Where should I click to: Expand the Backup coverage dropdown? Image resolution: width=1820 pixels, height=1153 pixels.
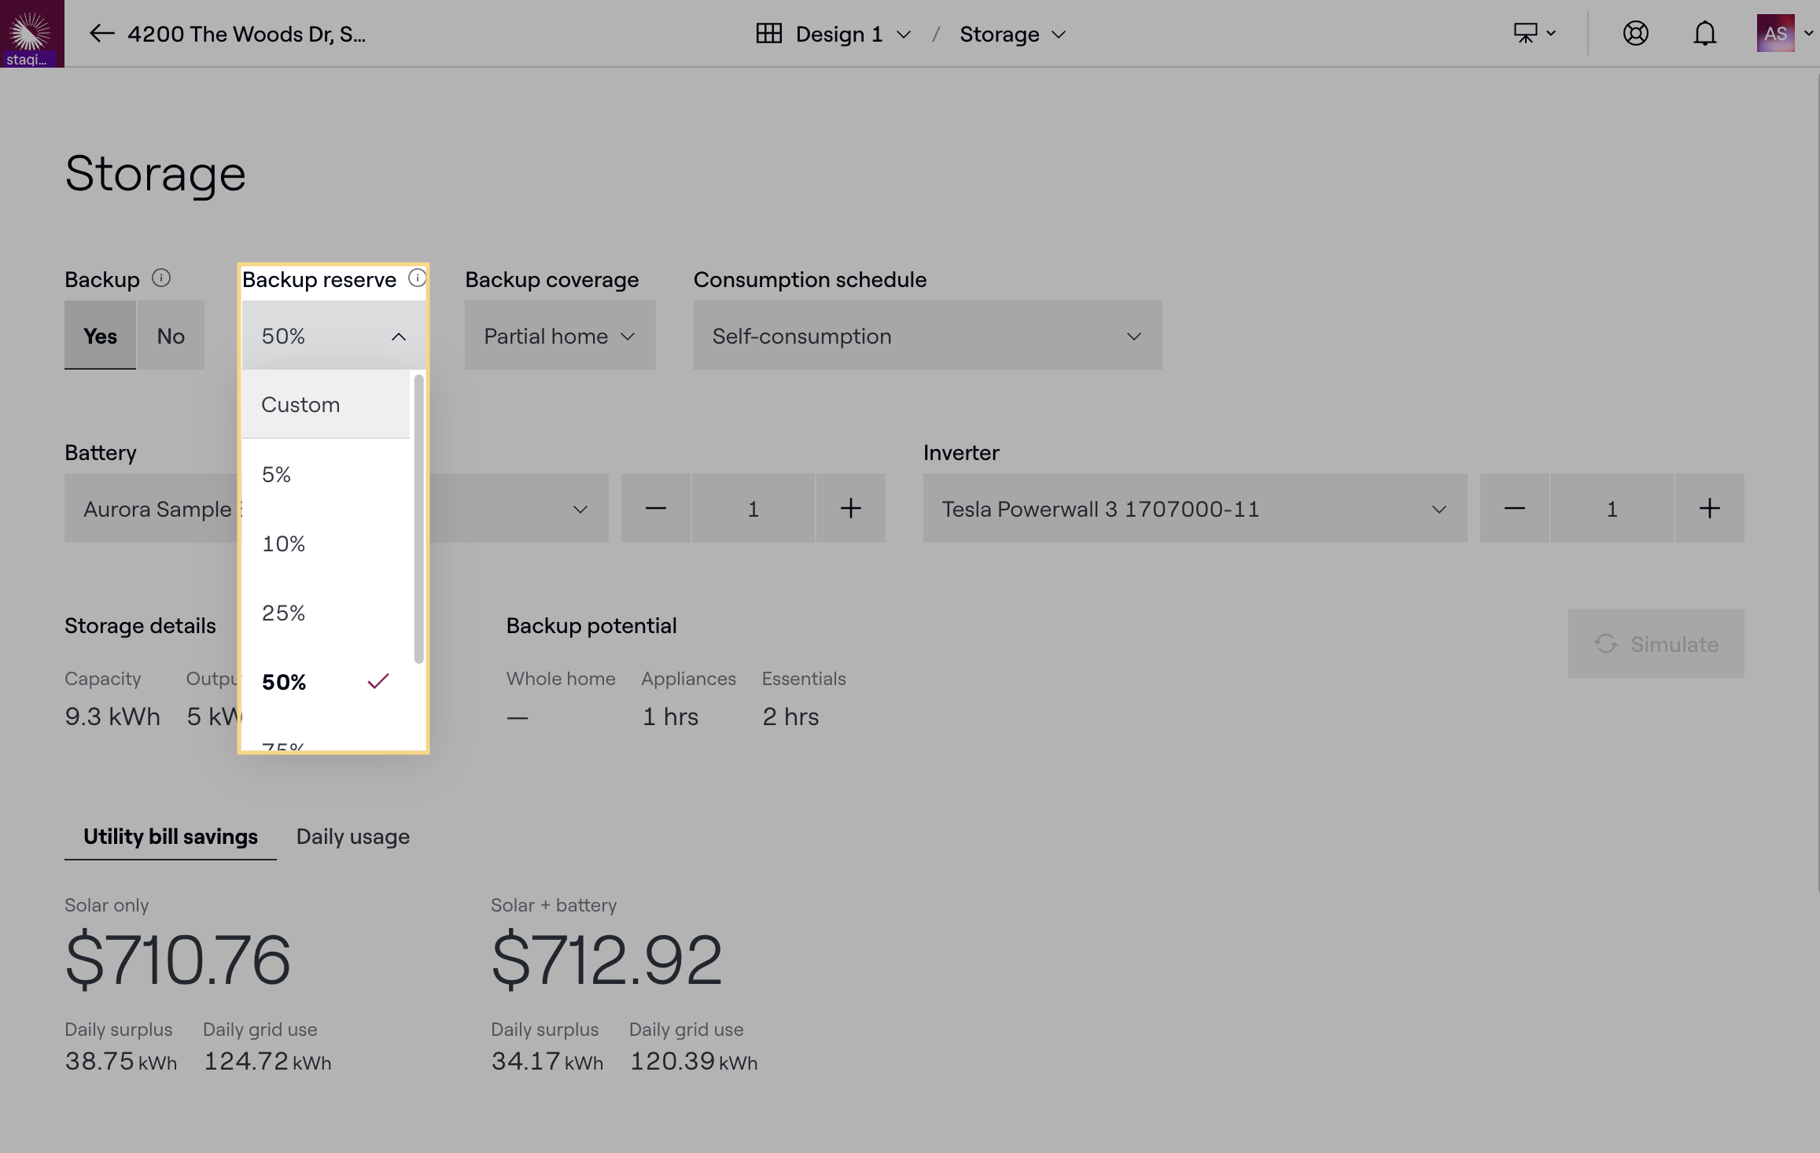[x=559, y=336]
